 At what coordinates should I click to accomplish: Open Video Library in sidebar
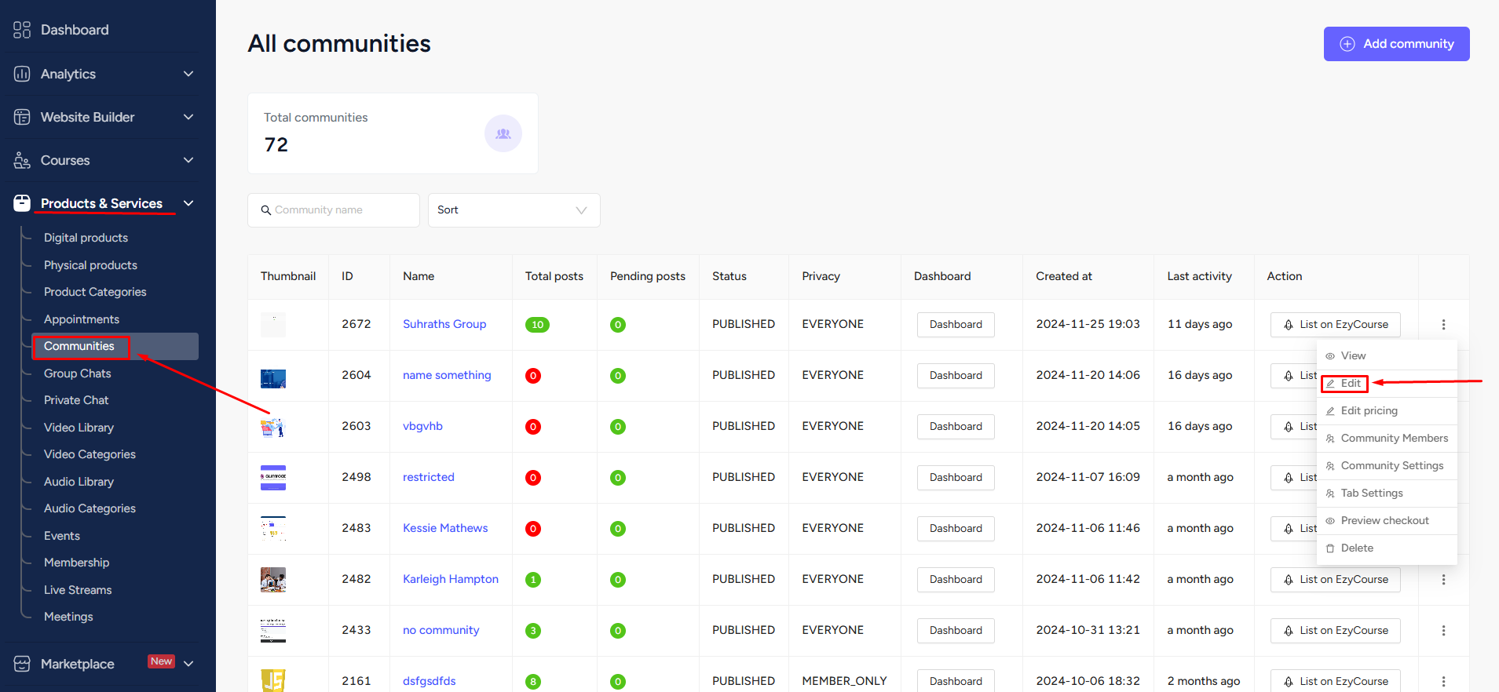[79, 428]
